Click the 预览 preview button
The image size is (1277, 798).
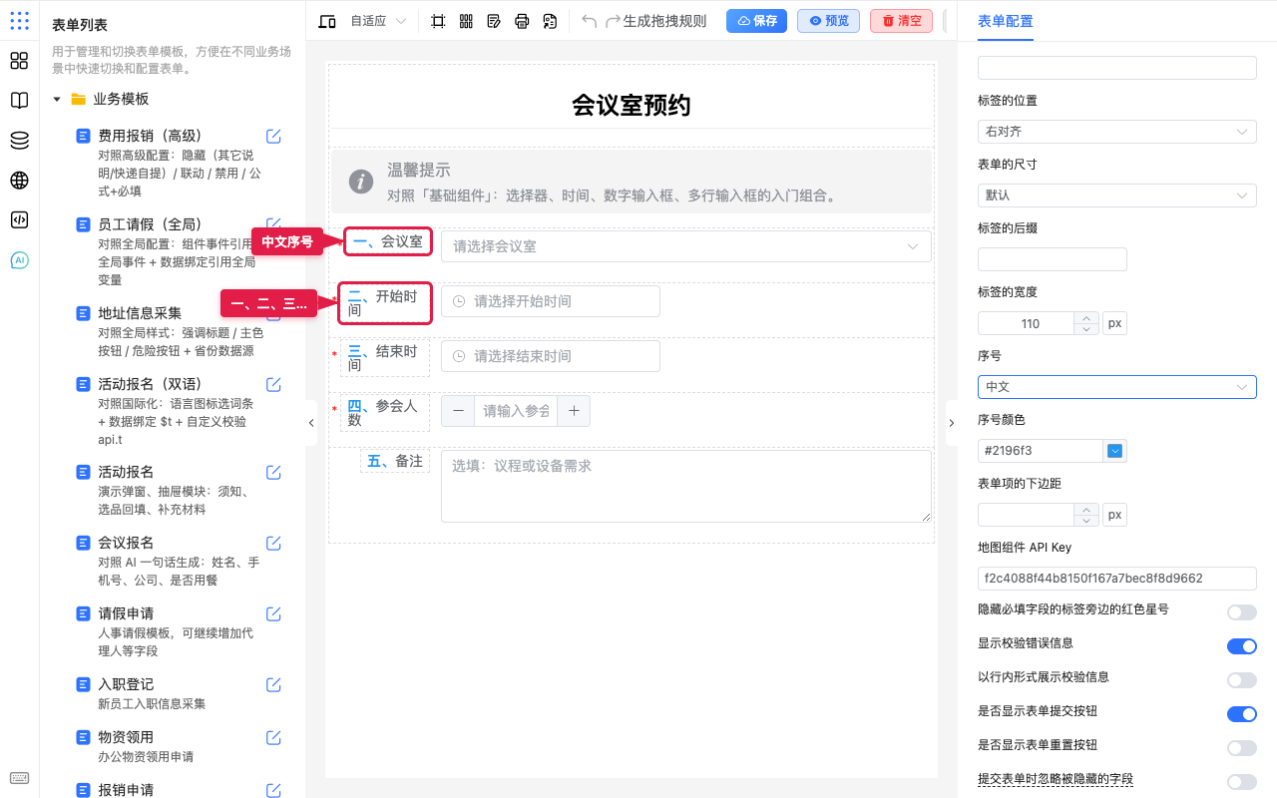(828, 21)
